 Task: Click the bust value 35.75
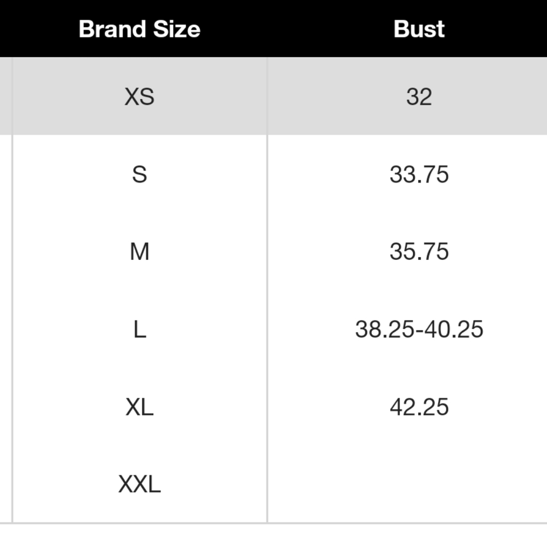pos(419,252)
